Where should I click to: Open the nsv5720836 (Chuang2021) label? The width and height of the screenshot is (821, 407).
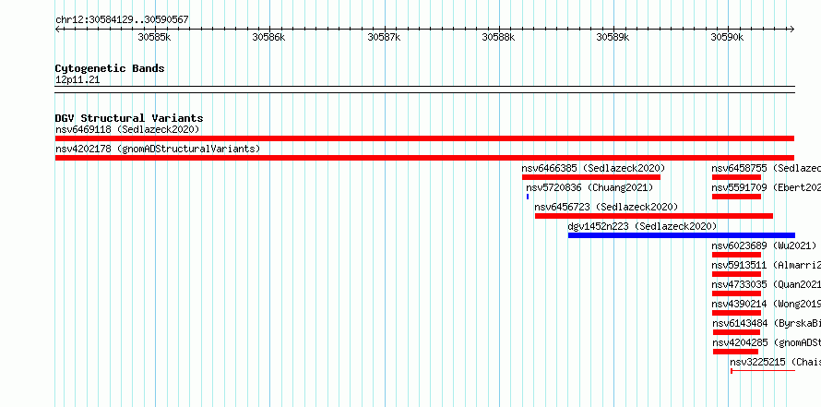(x=589, y=187)
